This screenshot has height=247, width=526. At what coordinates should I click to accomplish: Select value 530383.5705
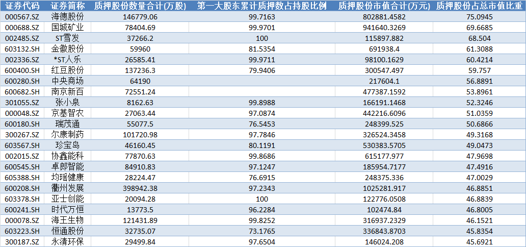pos(385,145)
